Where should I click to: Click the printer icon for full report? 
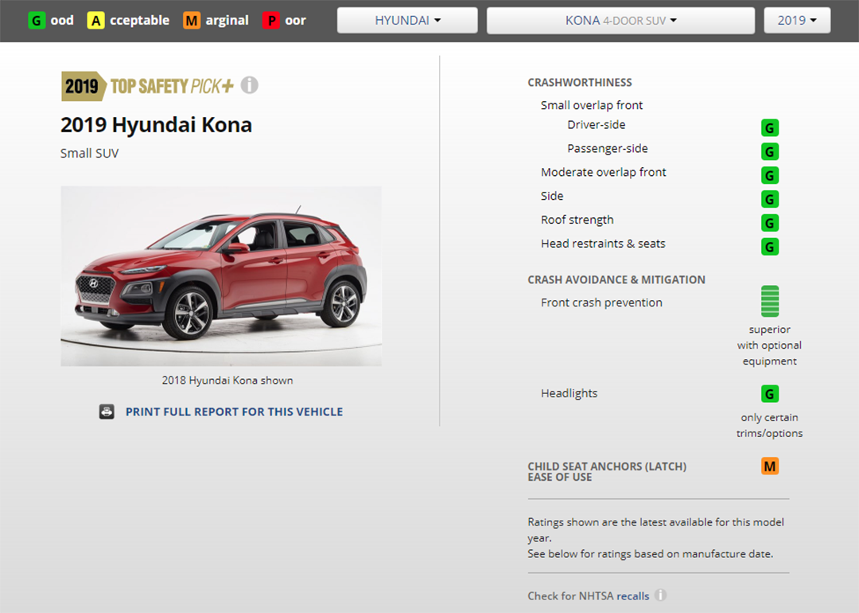(107, 412)
